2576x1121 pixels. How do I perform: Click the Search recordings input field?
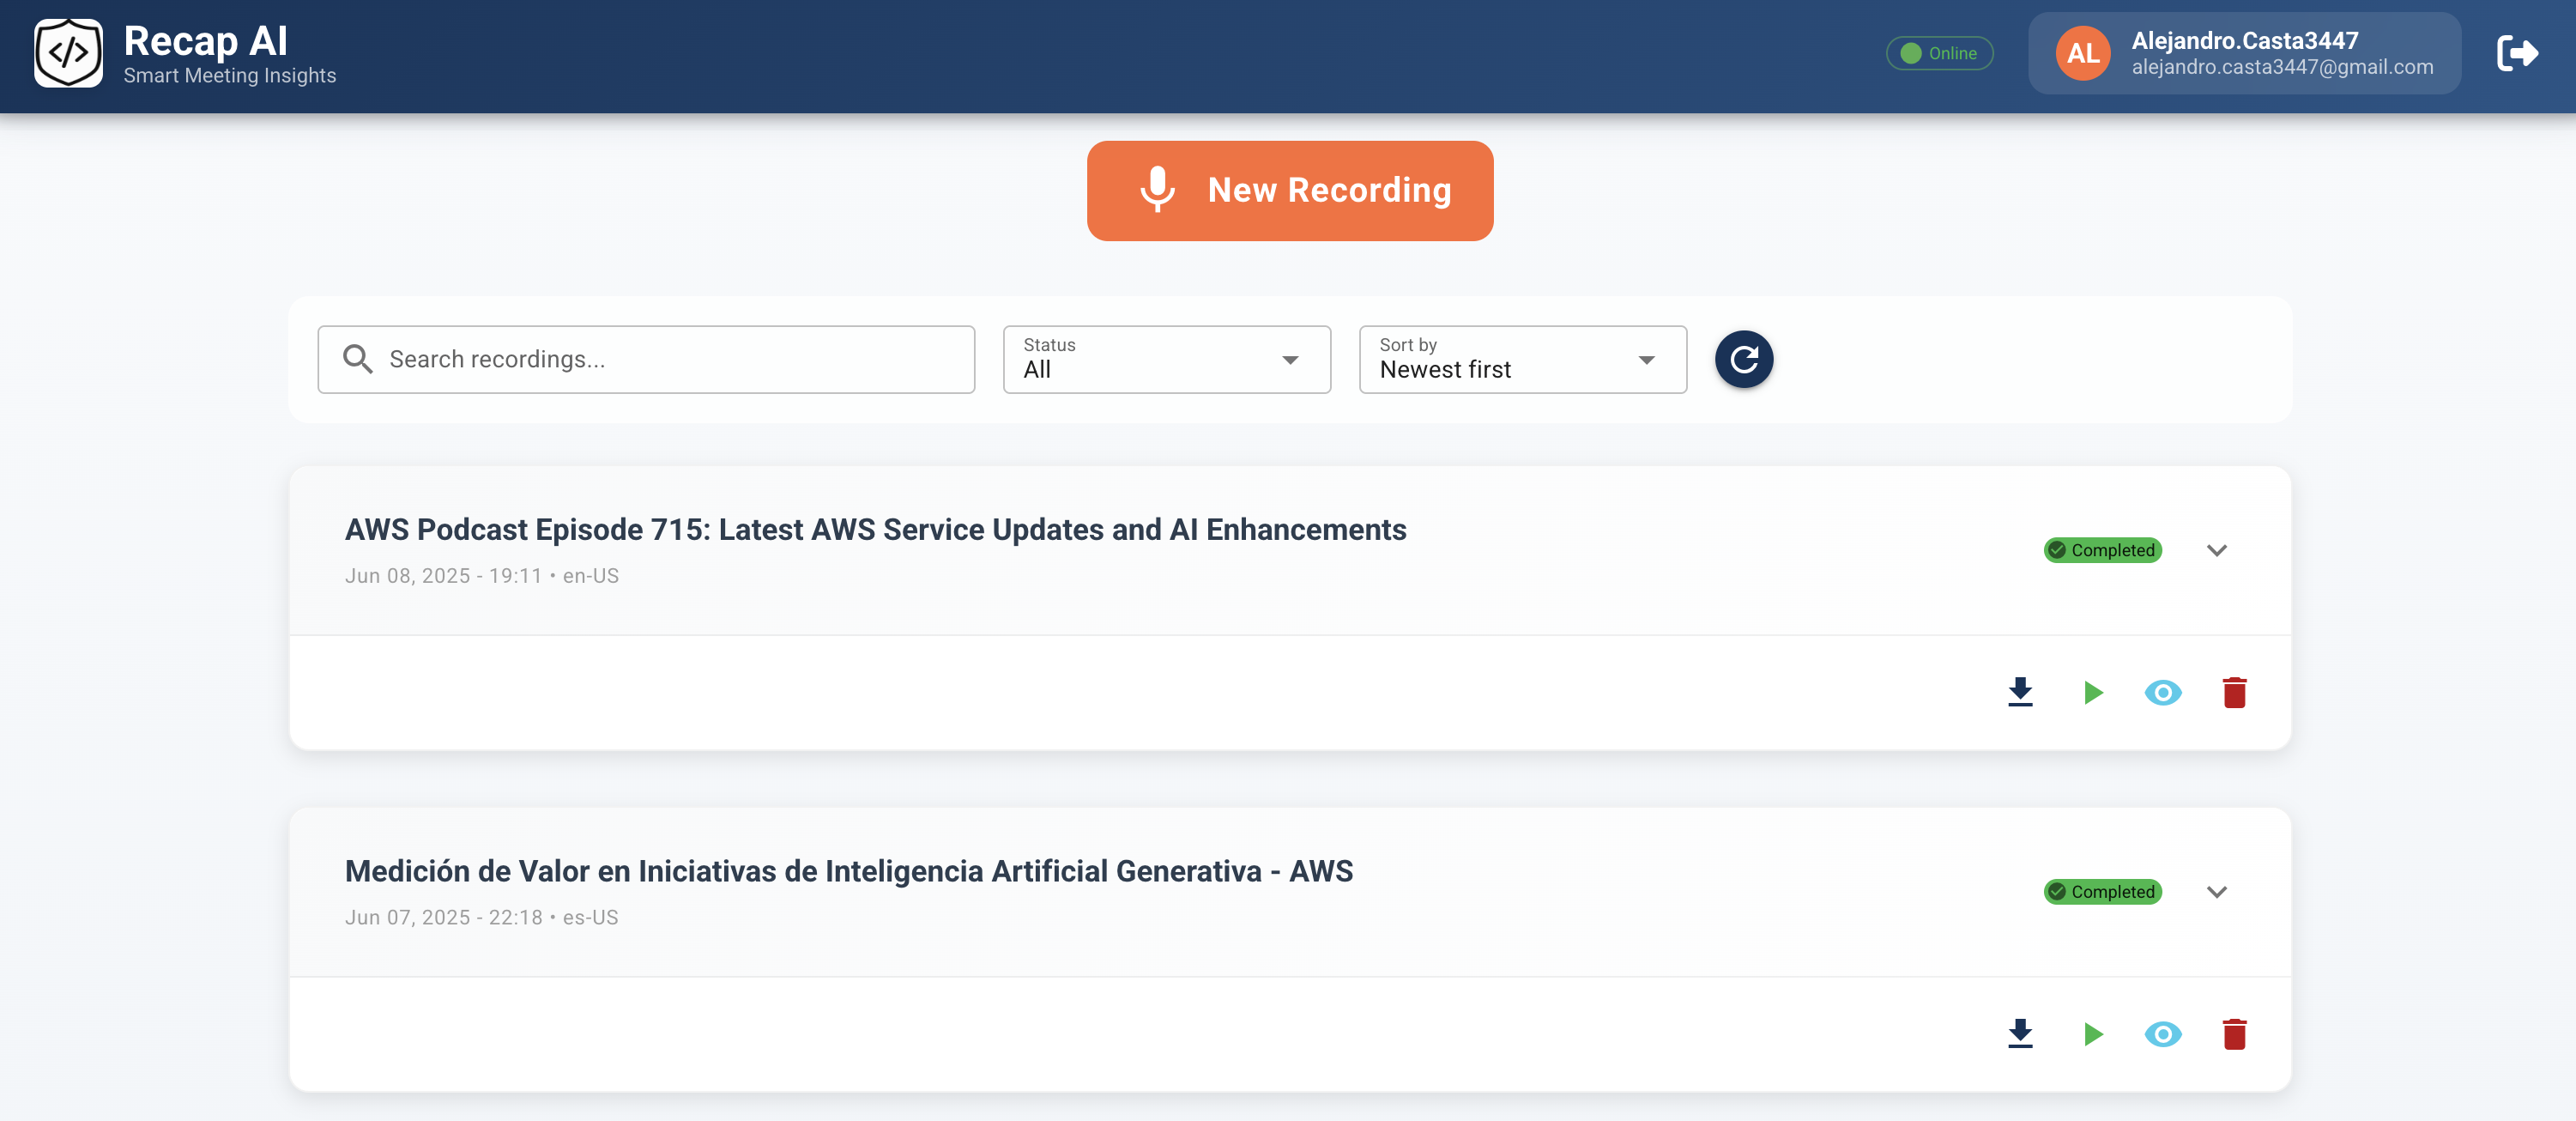click(660, 359)
